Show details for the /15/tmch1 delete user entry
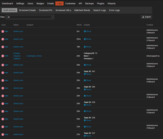The width and height of the screenshot is (163, 139). coord(87,65)
